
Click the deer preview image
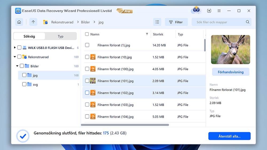pyautogui.click(x=231, y=50)
